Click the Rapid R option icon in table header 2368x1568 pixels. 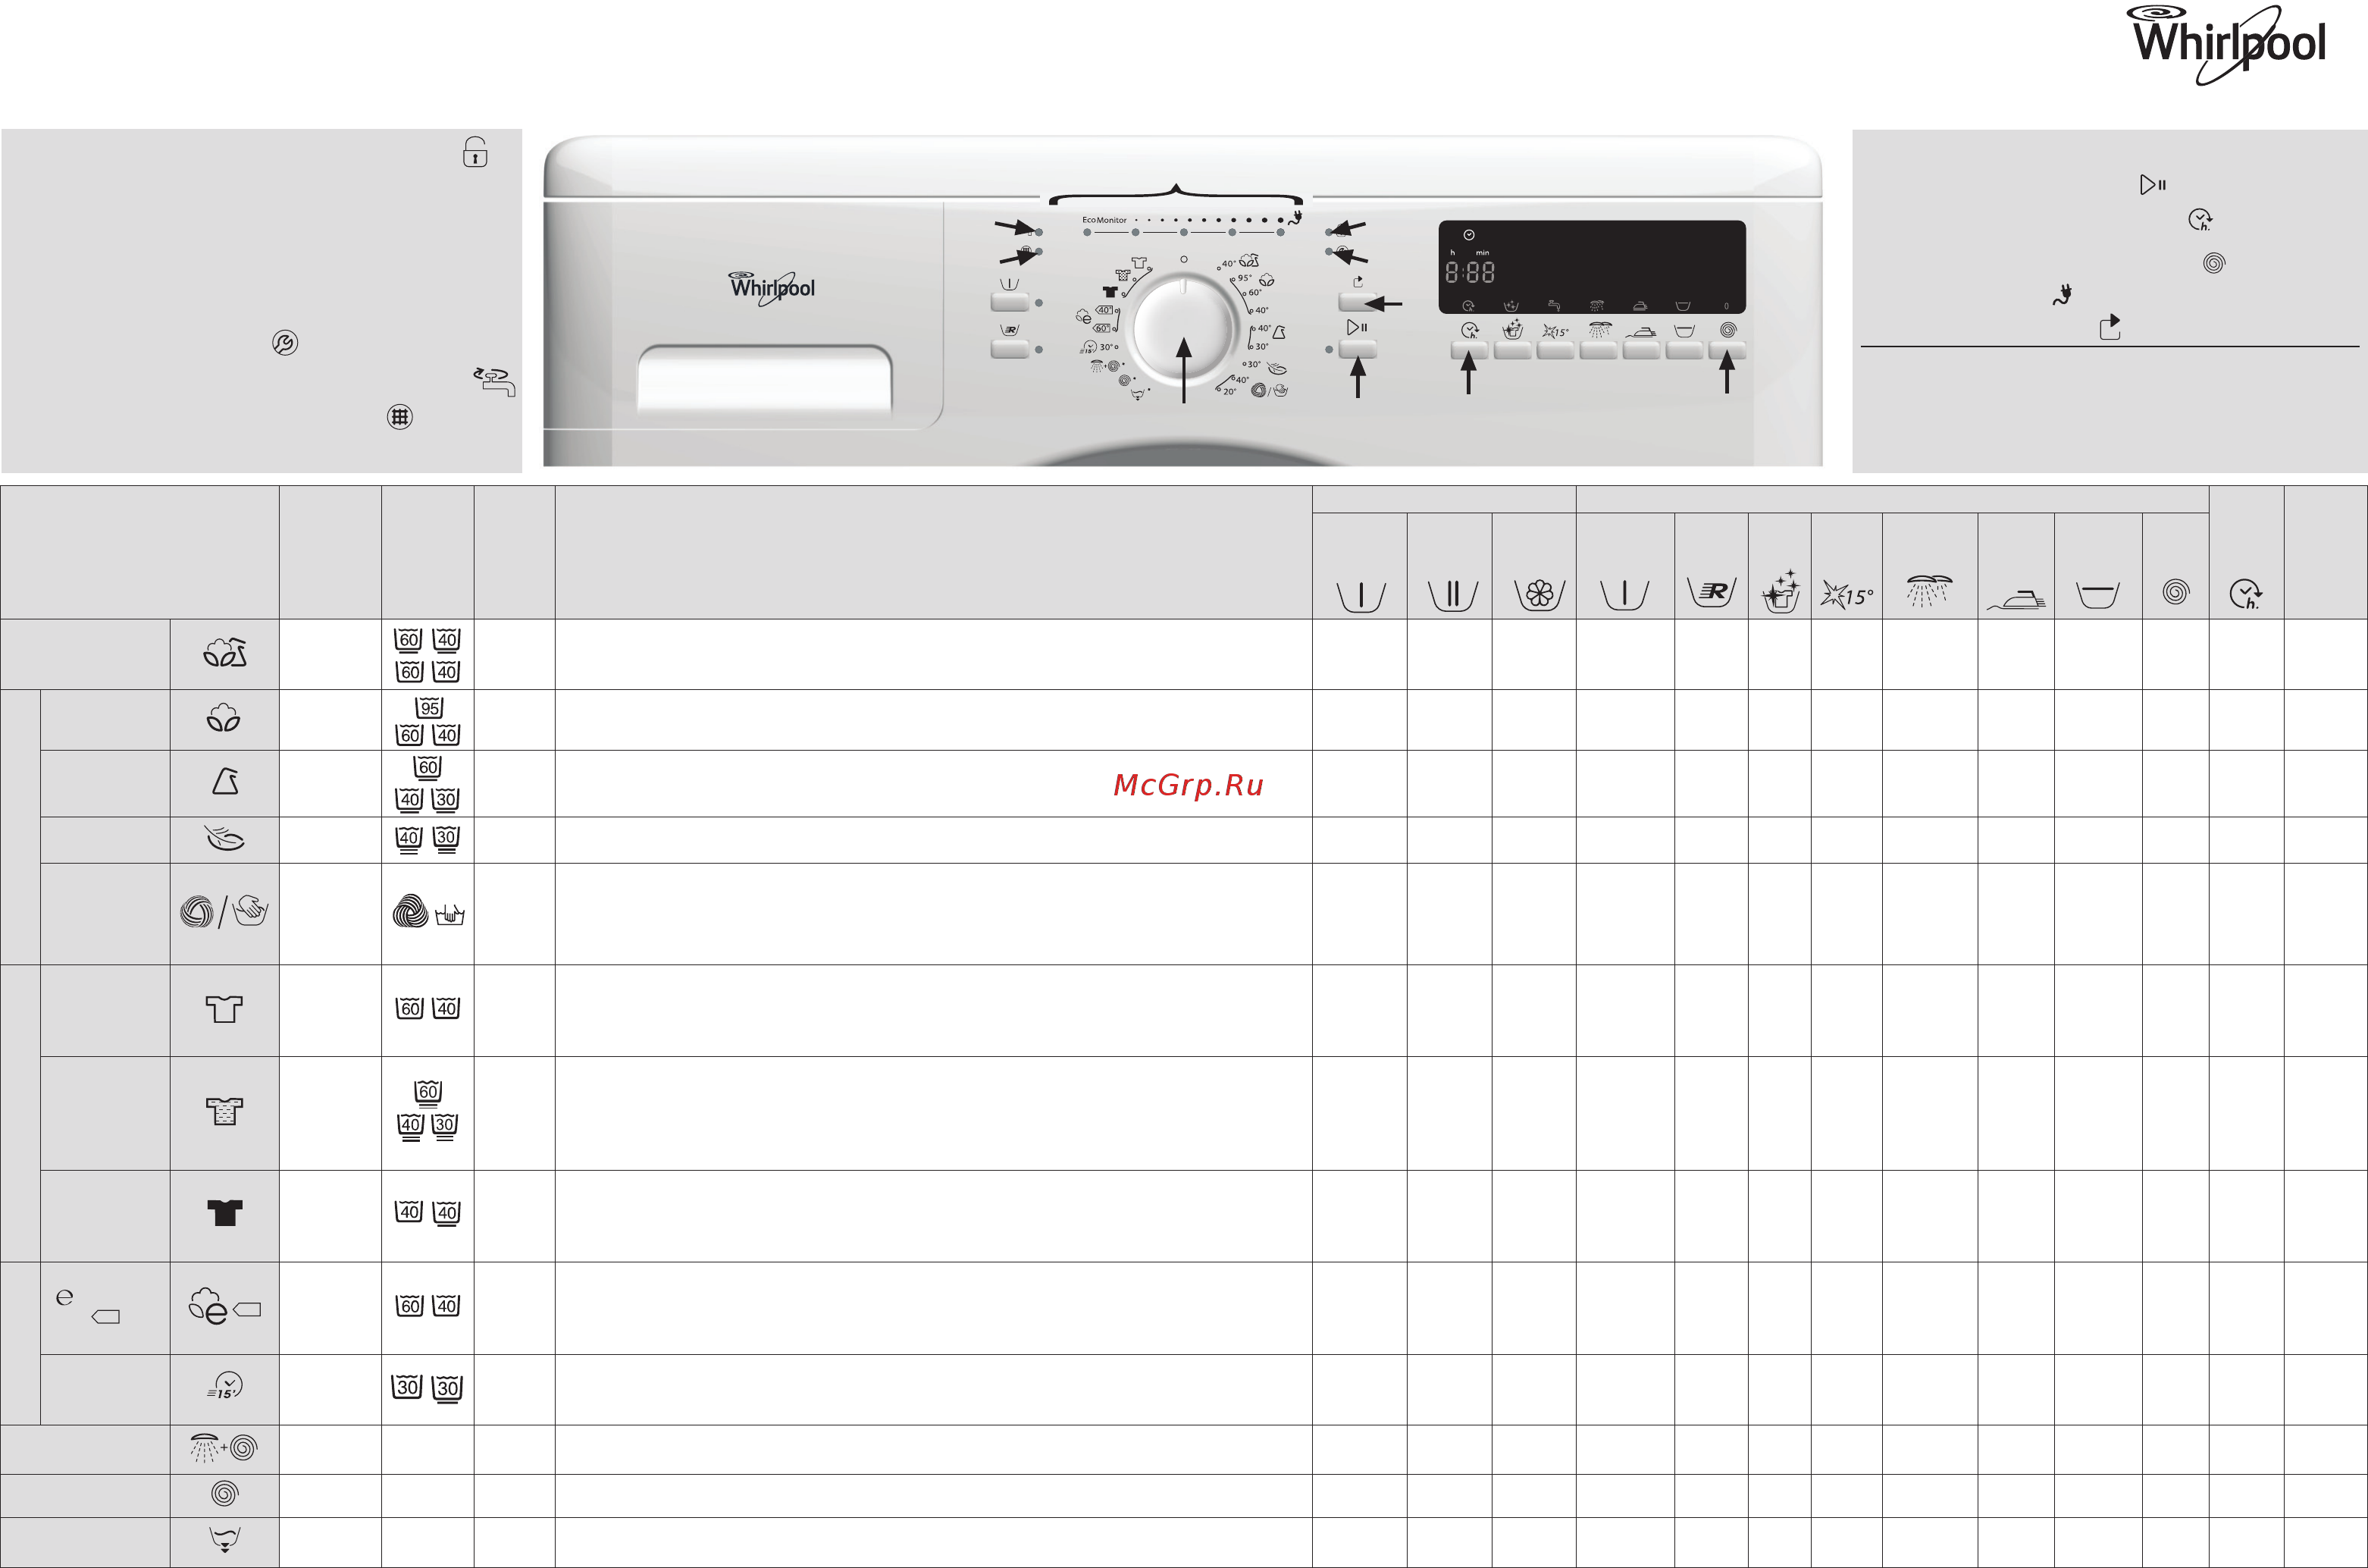click(1712, 591)
